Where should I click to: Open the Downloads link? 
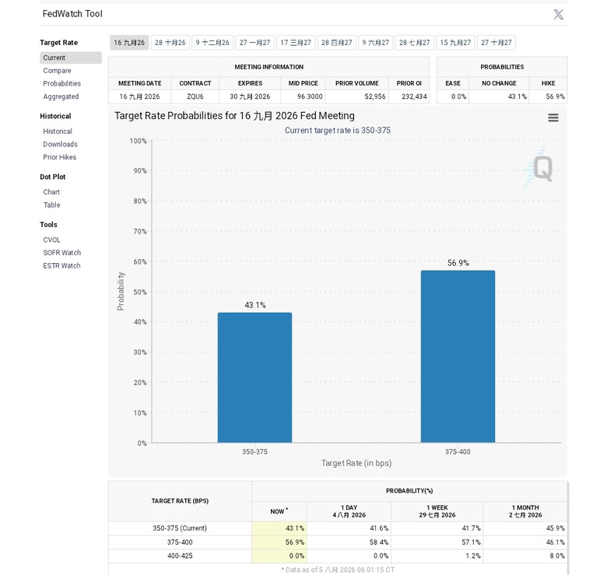(60, 144)
